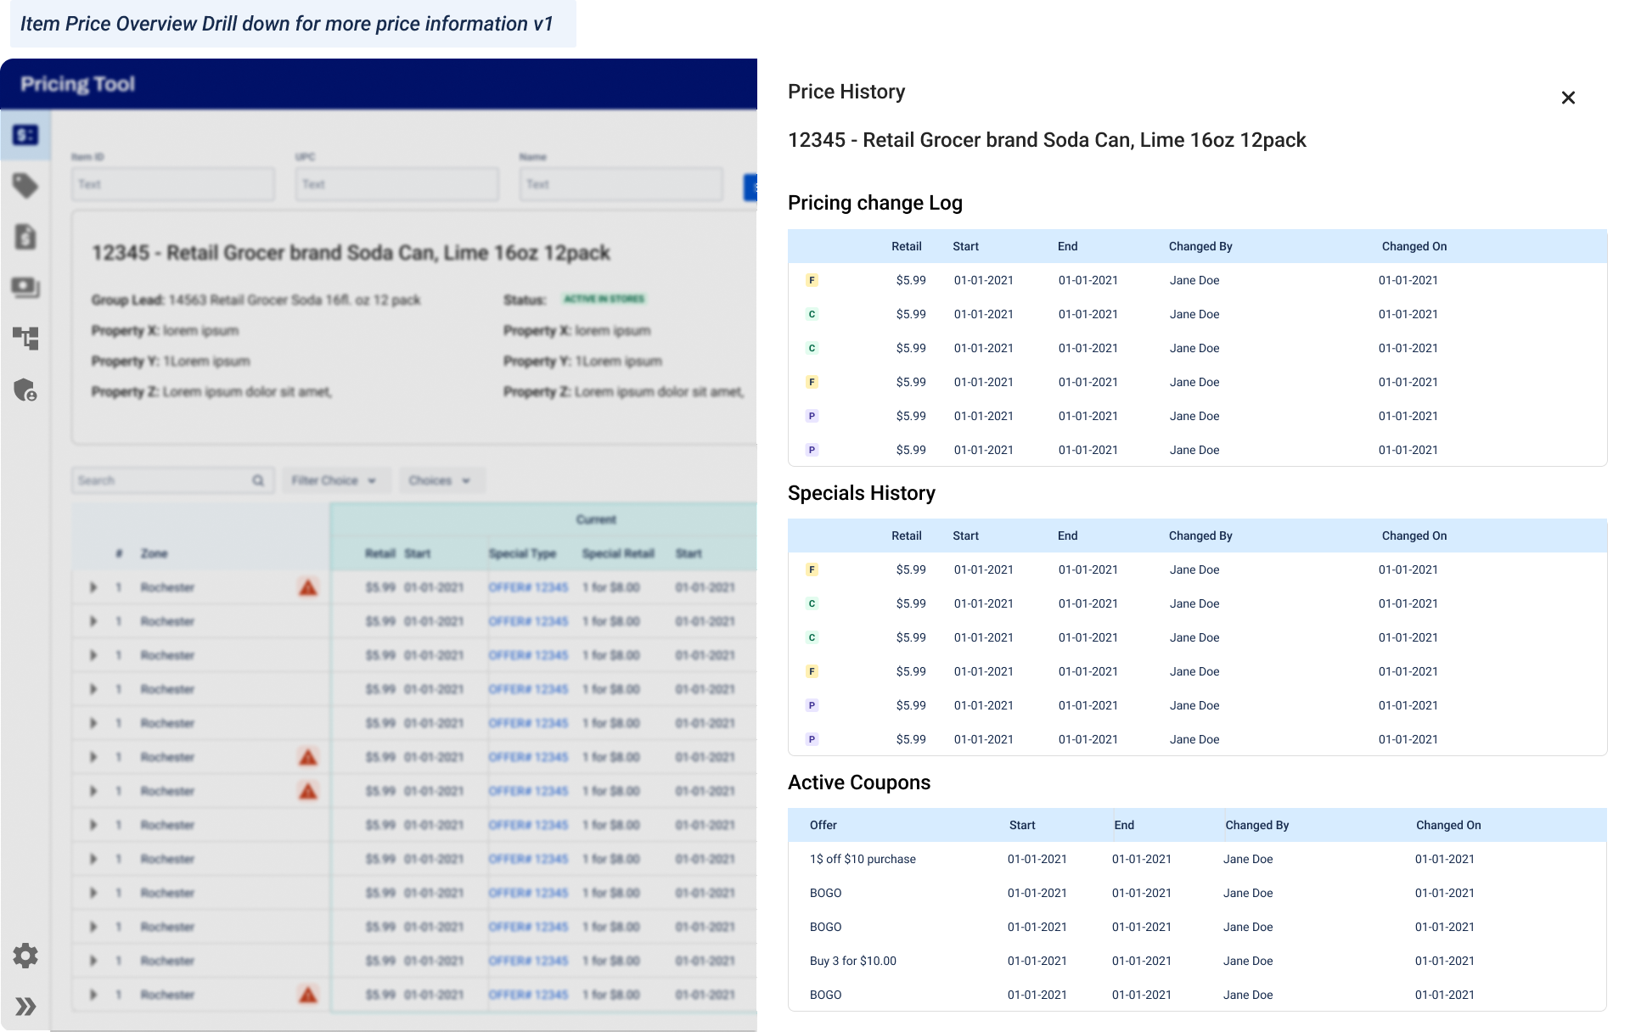The width and height of the screenshot is (1630, 1032).
Task: Sort Pricing change Log by Changed On
Action: 1414,246
